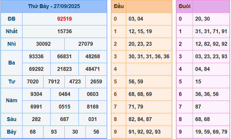This screenshot has width=231, height=139.
Task: Click the Đầu column header
Action: point(119,6)
